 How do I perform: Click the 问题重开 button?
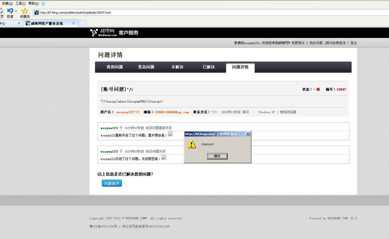coord(112,183)
